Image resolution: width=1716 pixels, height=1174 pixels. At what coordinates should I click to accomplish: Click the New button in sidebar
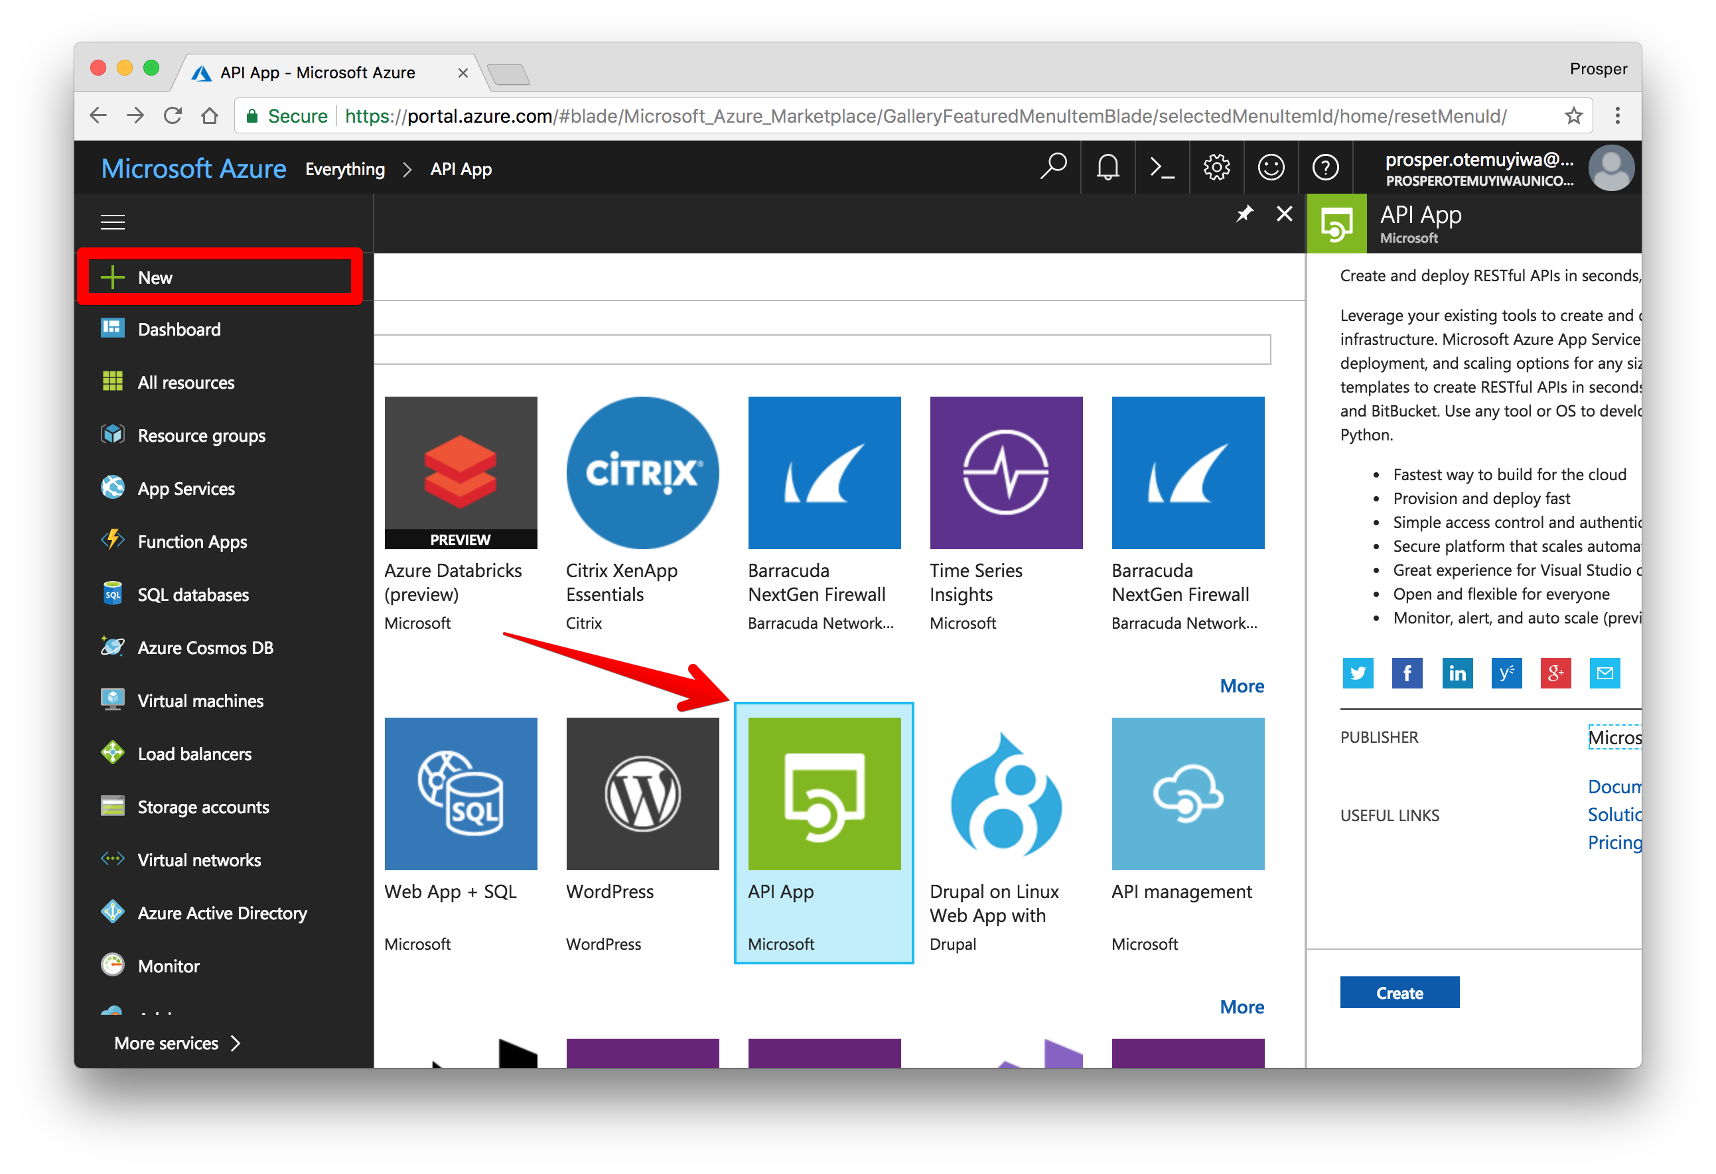(x=219, y=277)
